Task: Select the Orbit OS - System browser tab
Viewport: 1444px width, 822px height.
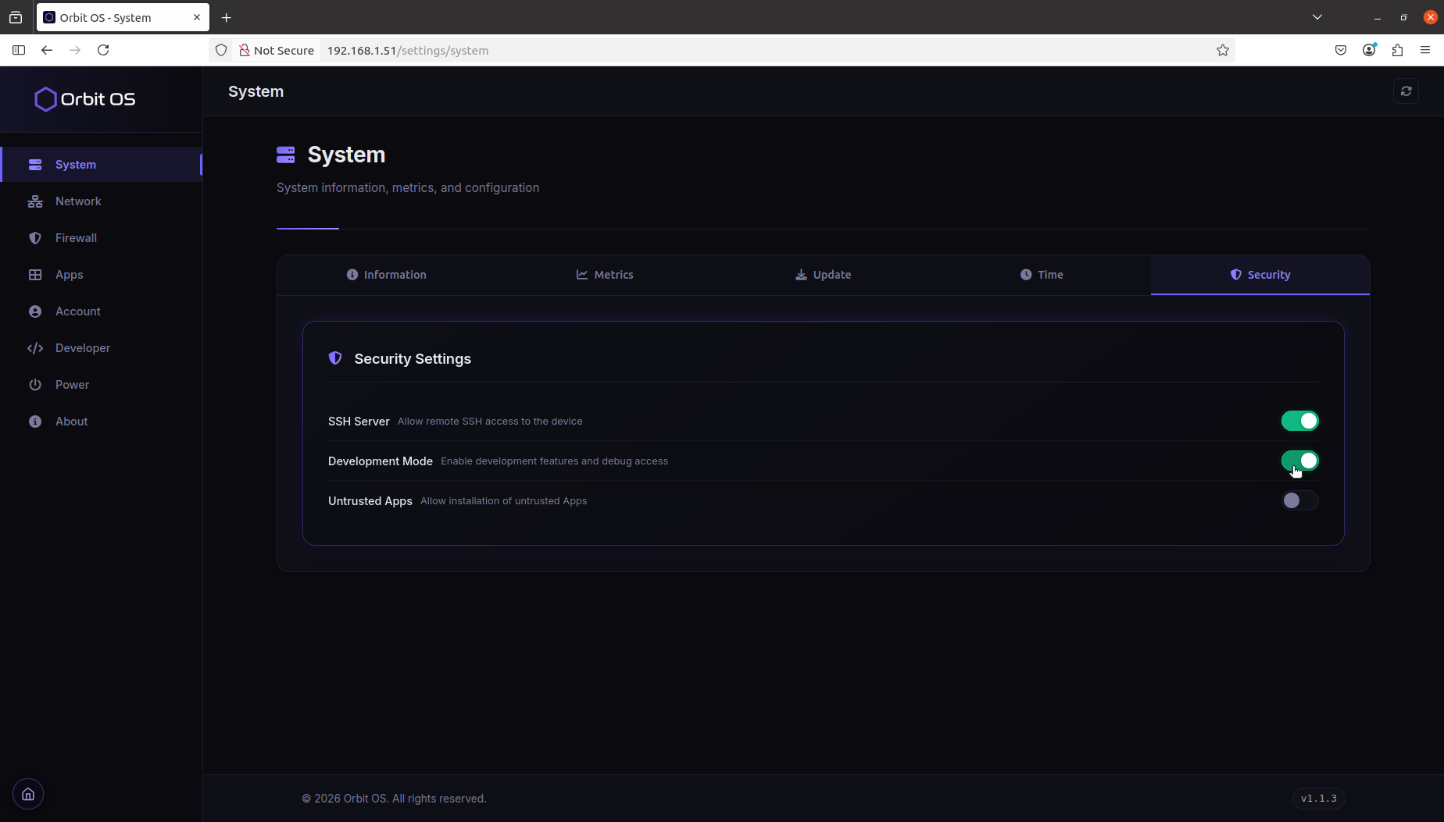Action: (123, 17)
